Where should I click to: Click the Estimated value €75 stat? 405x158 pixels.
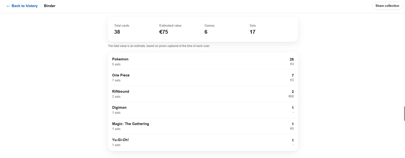[170, 29]
